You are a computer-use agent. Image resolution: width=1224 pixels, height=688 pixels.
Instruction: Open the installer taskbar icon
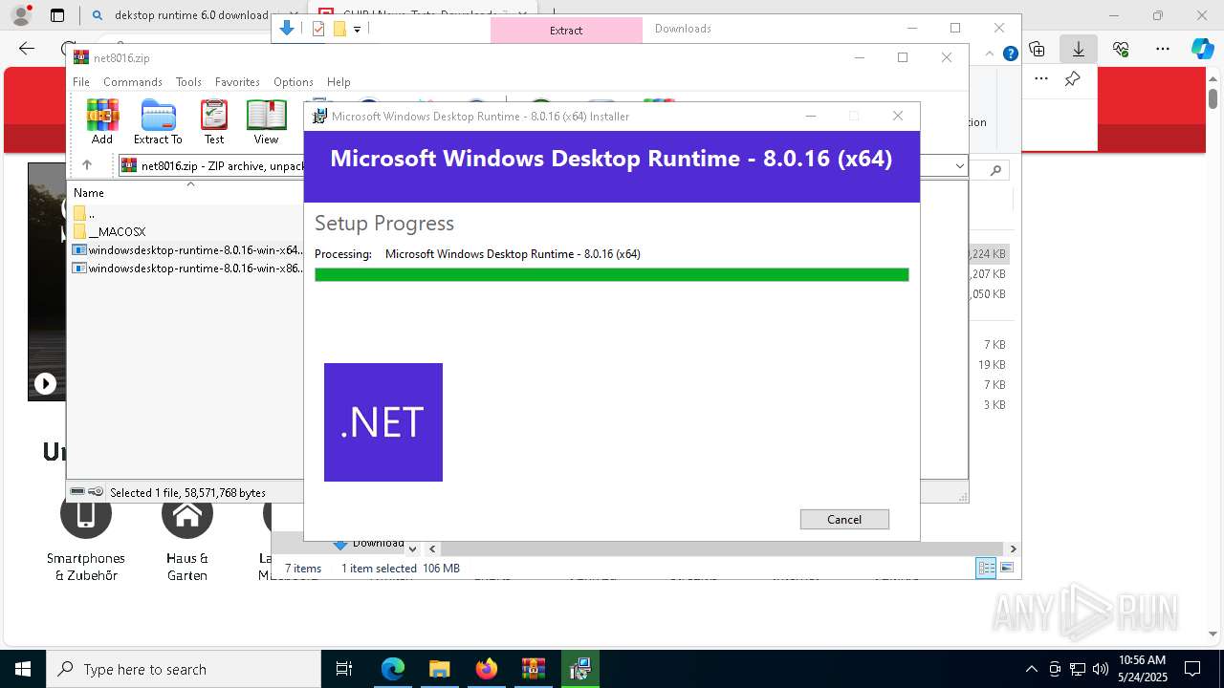[579, 669]
